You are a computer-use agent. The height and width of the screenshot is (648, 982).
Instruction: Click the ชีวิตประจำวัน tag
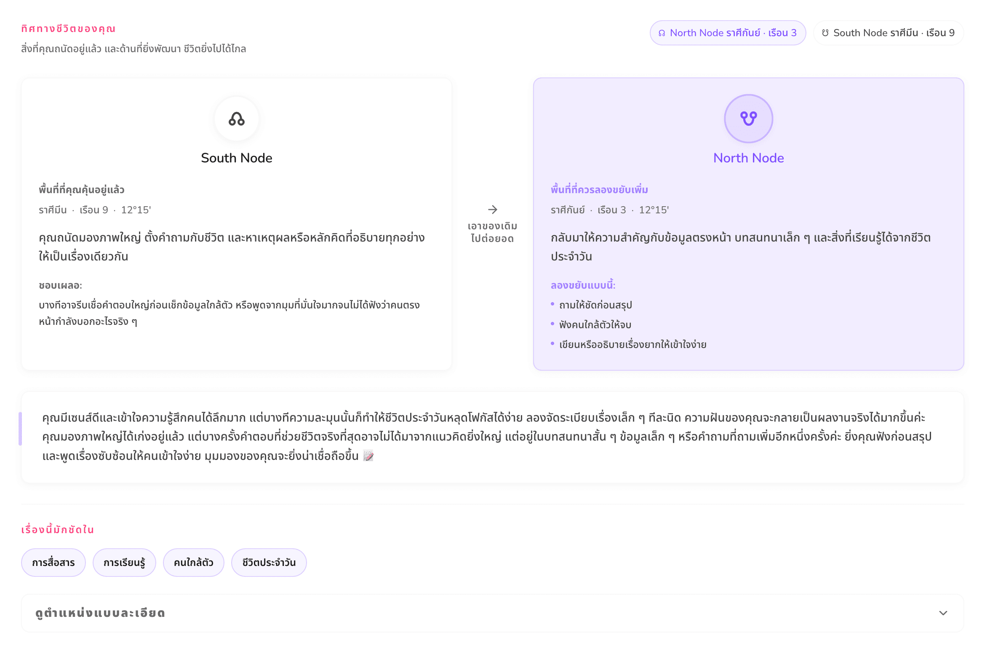[269, 563]
